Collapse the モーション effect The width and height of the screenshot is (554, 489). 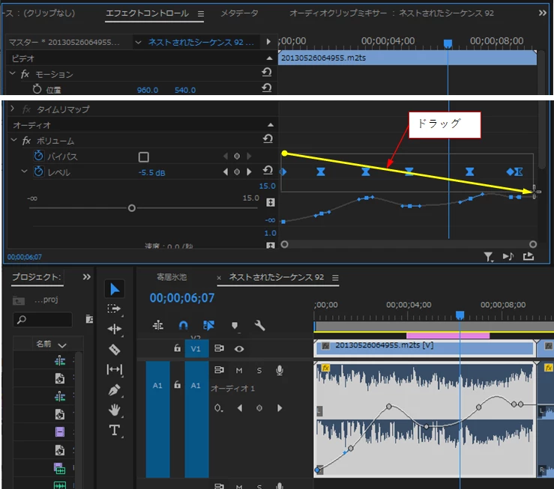pos(13,73)
